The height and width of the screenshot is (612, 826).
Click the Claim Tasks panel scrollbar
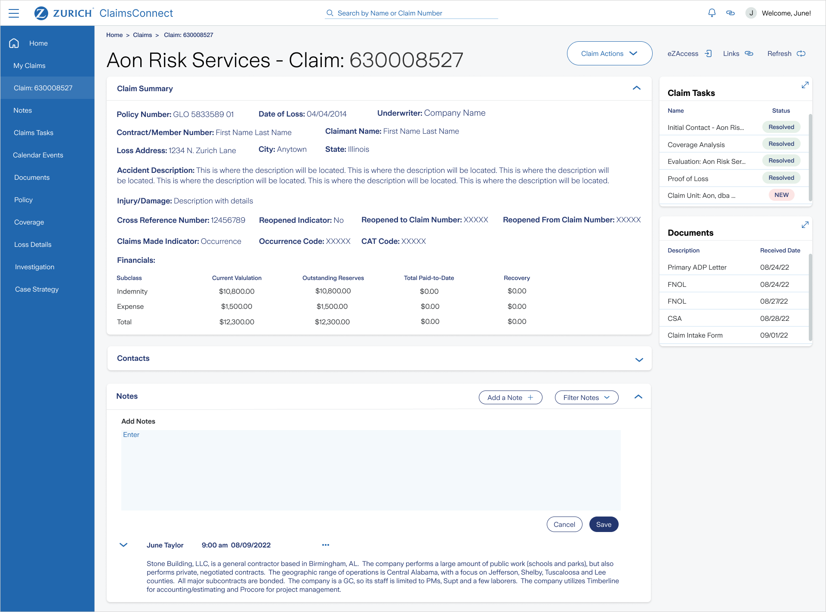(811, 157)
